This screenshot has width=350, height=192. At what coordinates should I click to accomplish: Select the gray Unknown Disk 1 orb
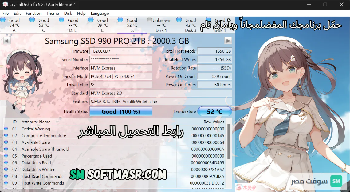[x=150, y=20]
